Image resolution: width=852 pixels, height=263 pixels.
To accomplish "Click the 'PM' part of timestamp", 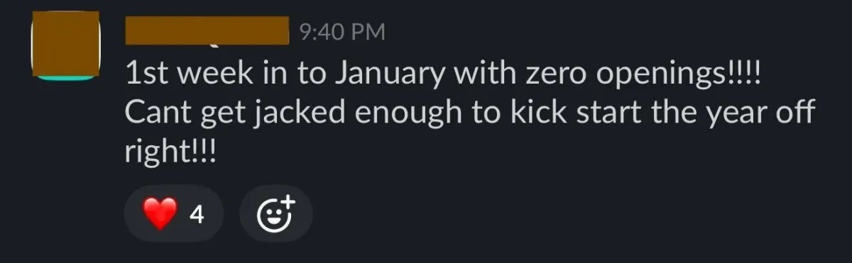I will [369, 31].
